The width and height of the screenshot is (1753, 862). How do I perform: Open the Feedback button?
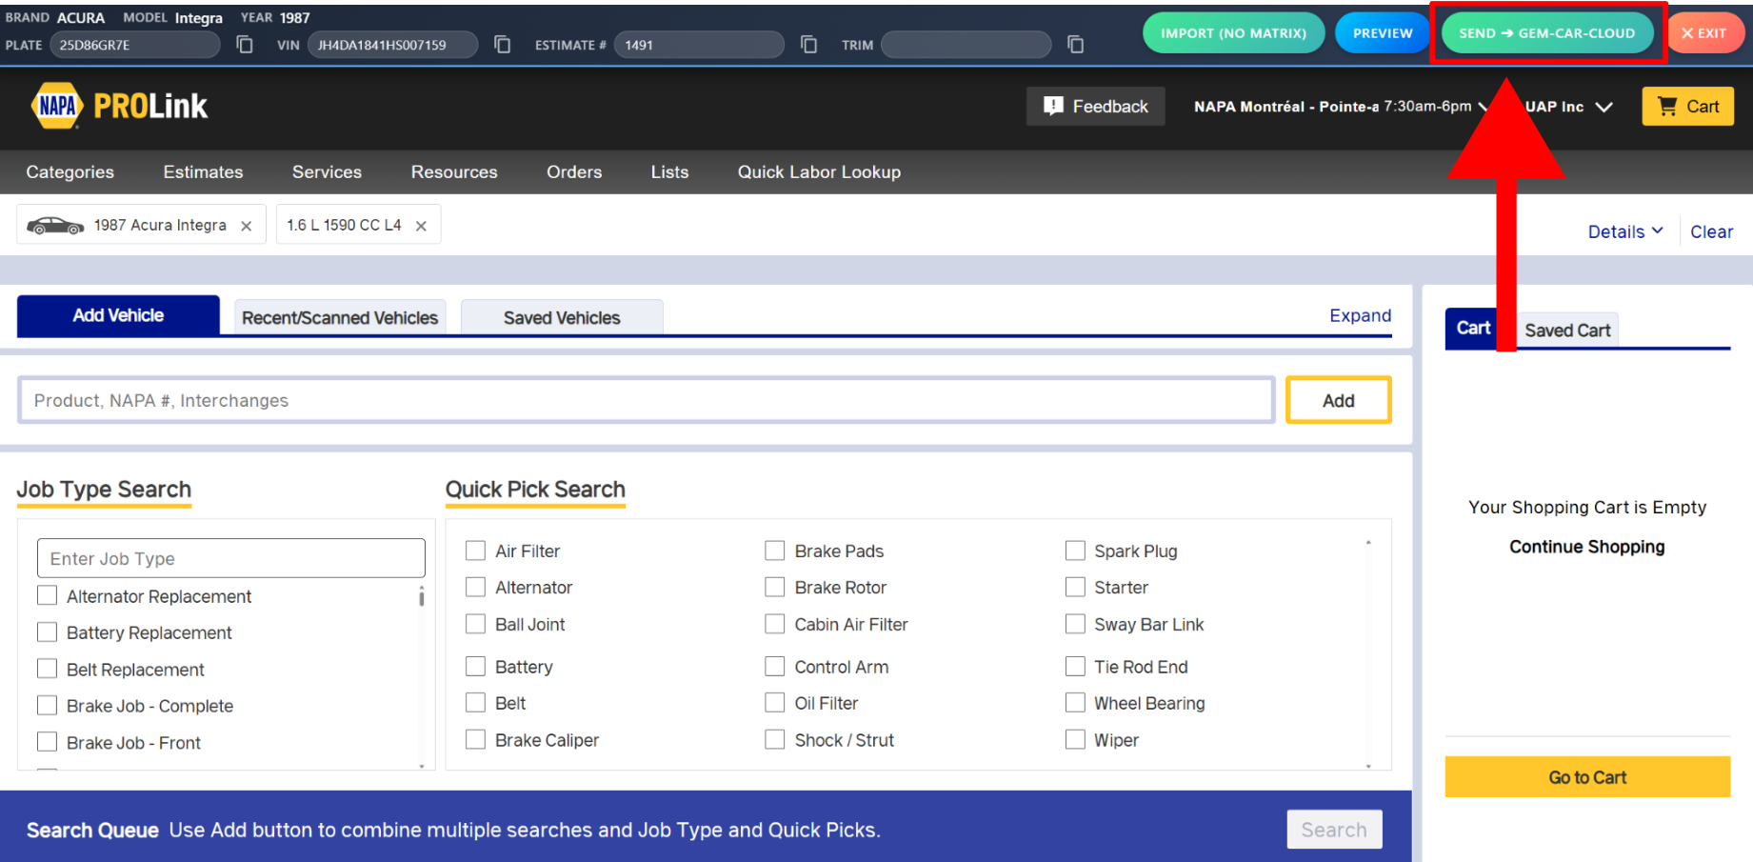(1096, 107)
